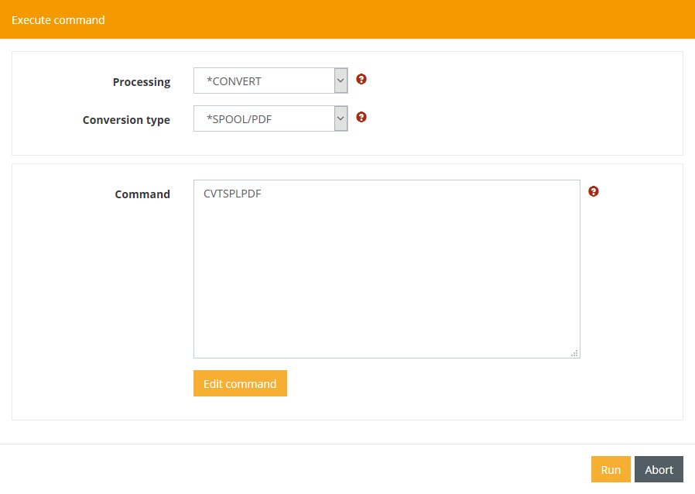Click the Processing field label

tap(141, 82)
